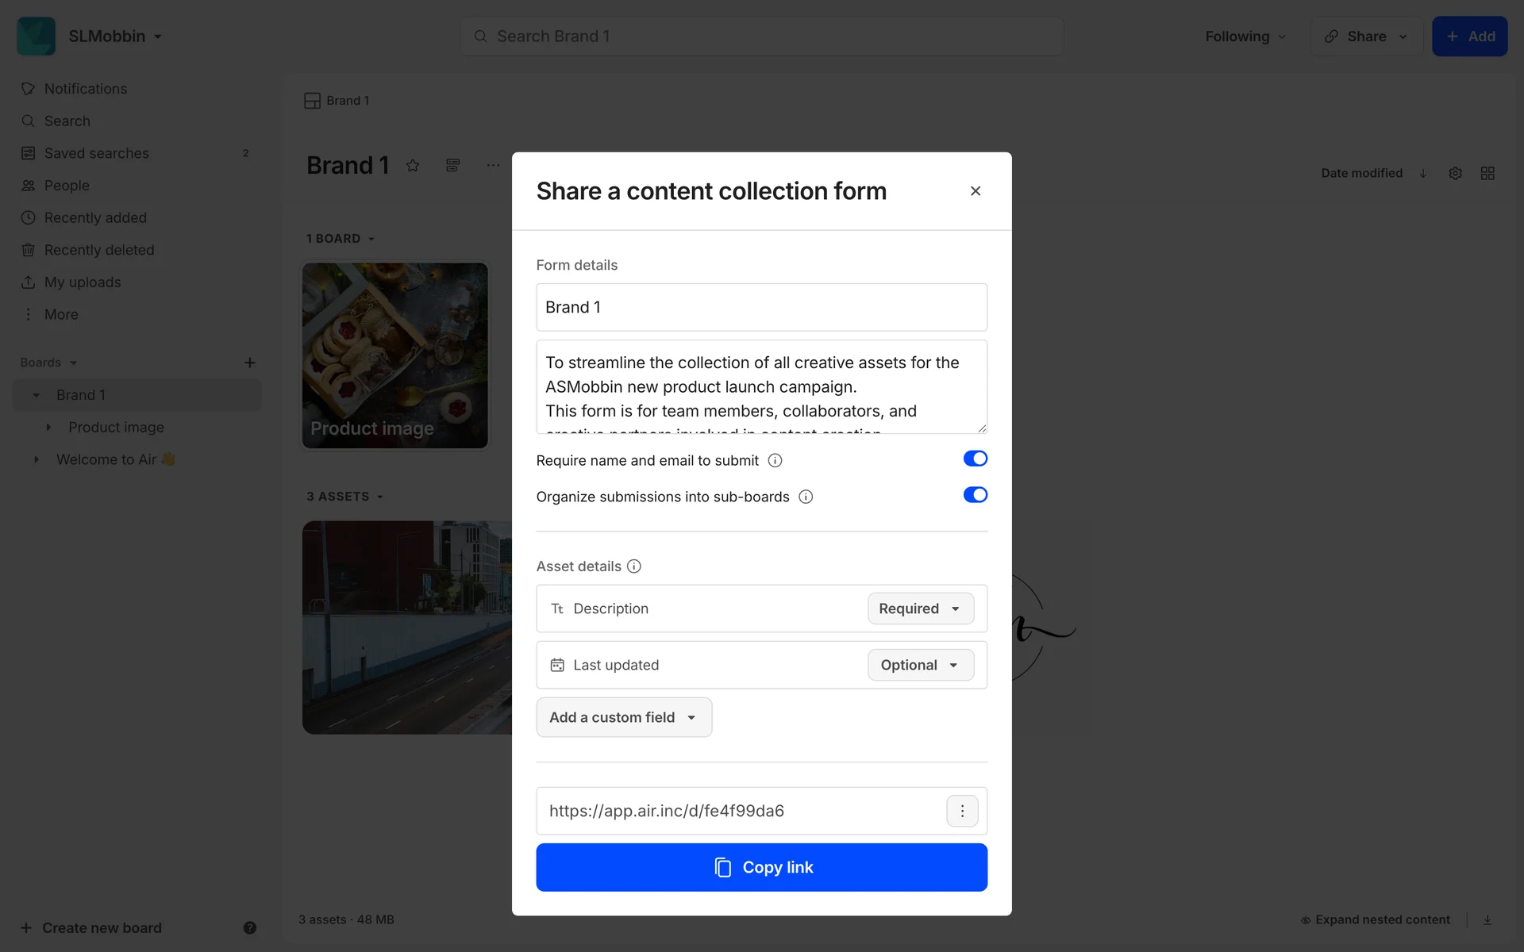Image resolution: width=1524 pixels, height=952 pixels.
Task: Close the content collection form dialog
Action: pos(976,191)
